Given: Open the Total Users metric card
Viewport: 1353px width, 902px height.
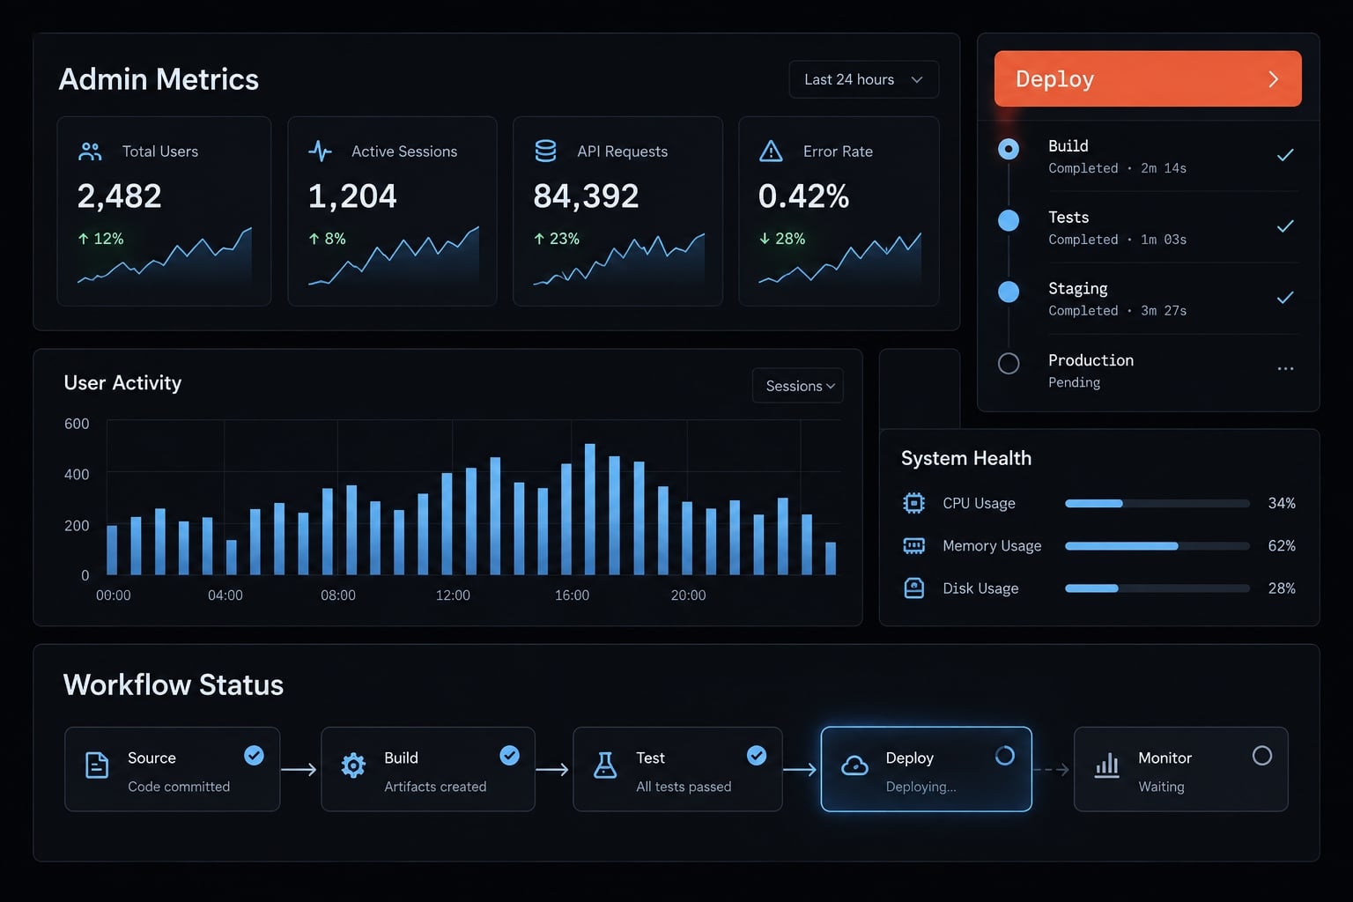Looking at the screenshot, I should (x=164, y=211).
